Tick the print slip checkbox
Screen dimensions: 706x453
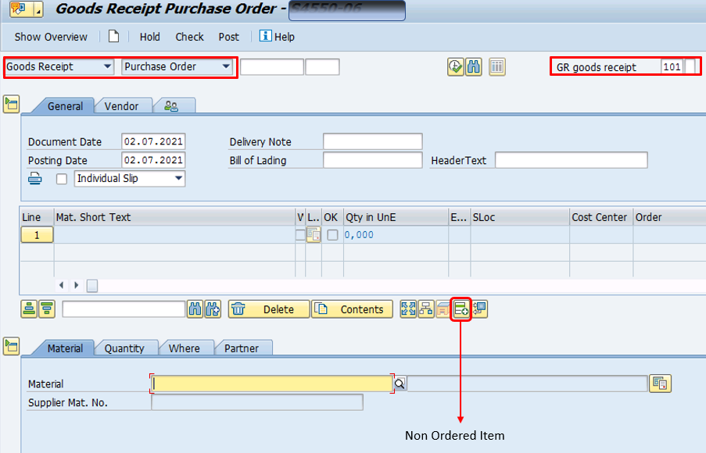(62, 179)
